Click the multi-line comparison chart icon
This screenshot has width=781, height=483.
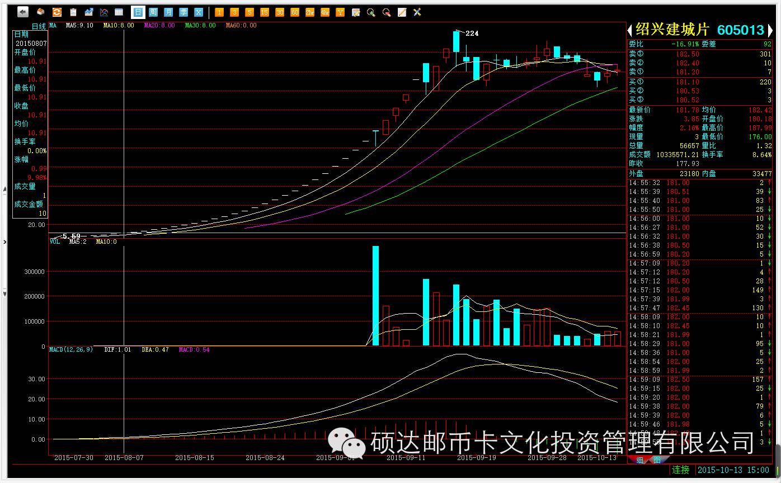click(x=103, y=12)
